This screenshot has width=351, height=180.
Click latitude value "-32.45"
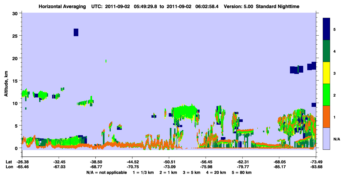click(59, 162)
